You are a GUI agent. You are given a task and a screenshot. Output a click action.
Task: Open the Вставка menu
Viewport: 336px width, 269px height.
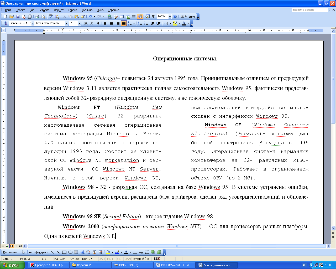pyautogui.click(x=44, y=10)
